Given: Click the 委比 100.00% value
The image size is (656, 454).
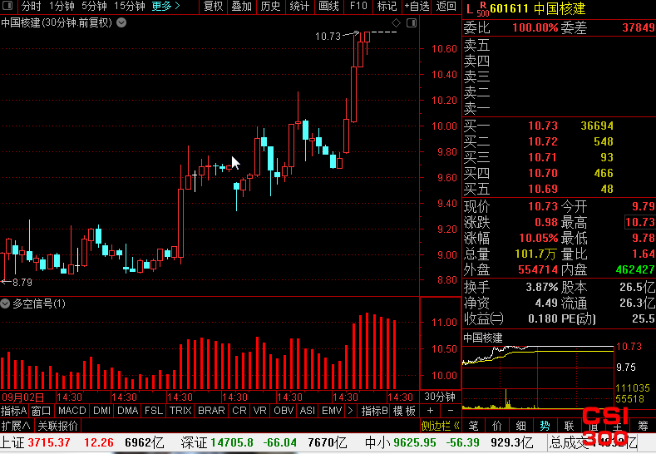Looking at the screenshot, I should pyautogui.click(x=535, y=27).
